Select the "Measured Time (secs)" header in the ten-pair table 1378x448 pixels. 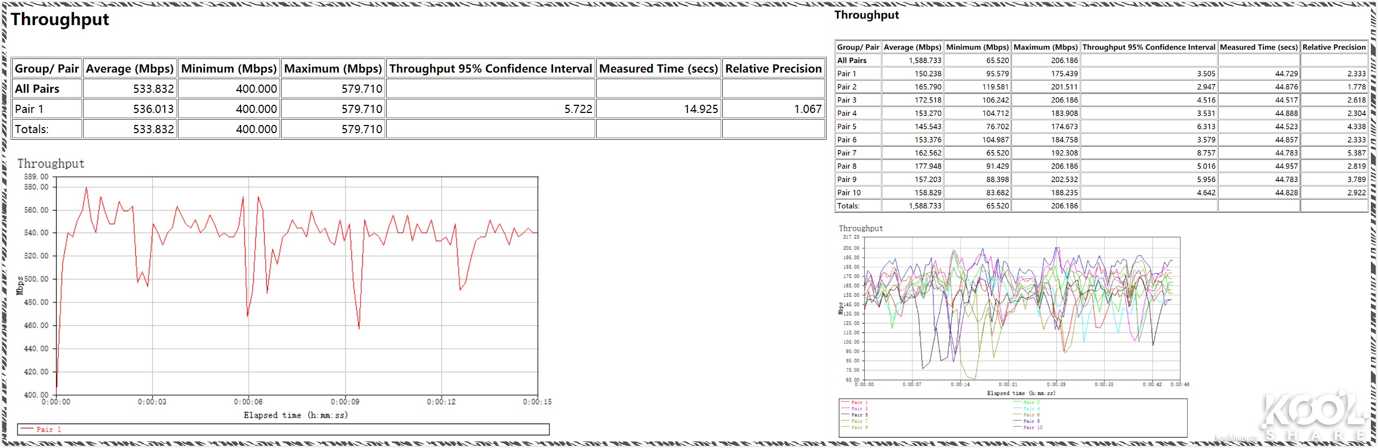click(1259, 47)
